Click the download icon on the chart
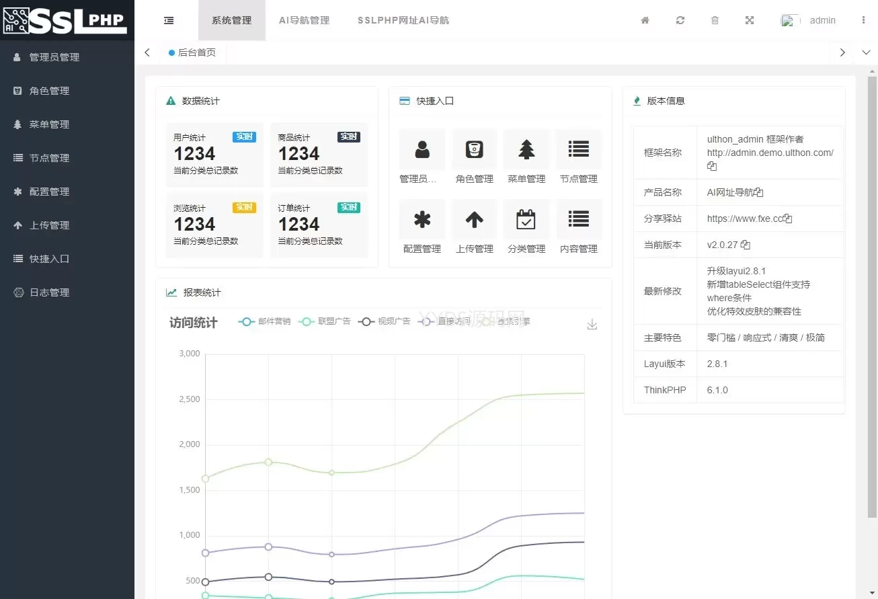The height and width of the screenshot is (599, 878). point(592,325)
